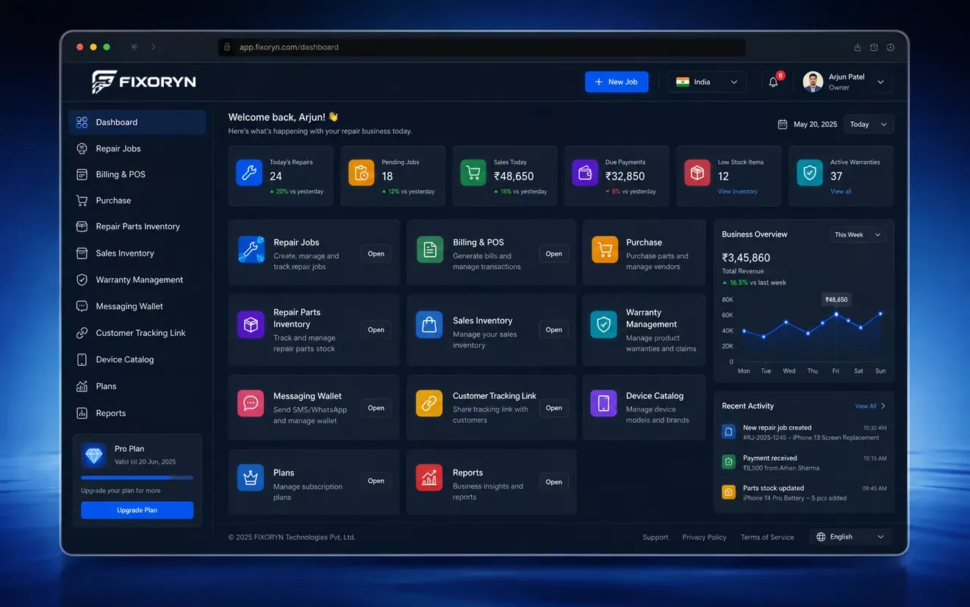The width and height of the screenshot is (970, 607).
Task: Click Open on the Reports card
Action: pyautogui.click(x=554, y=482)
